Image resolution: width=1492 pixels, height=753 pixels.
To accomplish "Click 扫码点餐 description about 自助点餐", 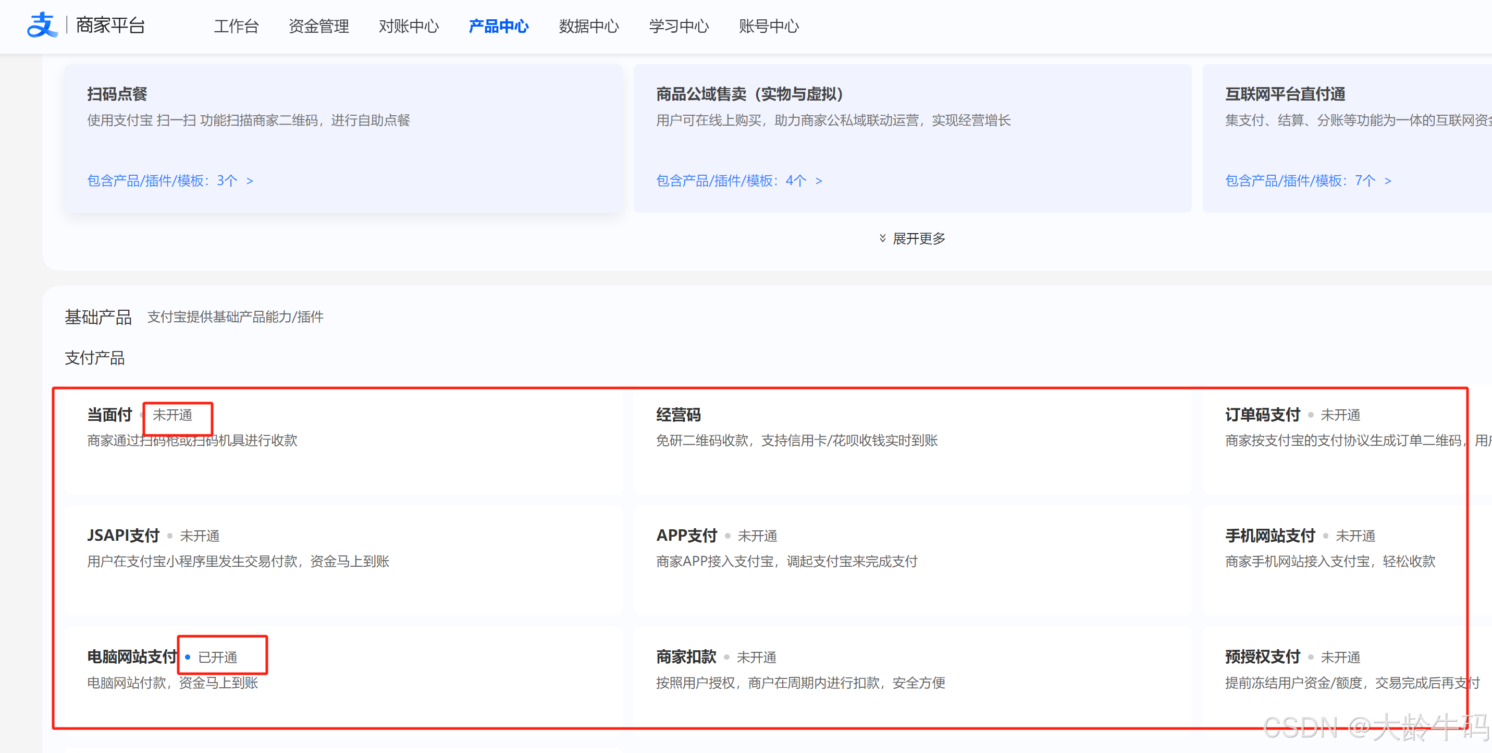I will tap(249, 120).
